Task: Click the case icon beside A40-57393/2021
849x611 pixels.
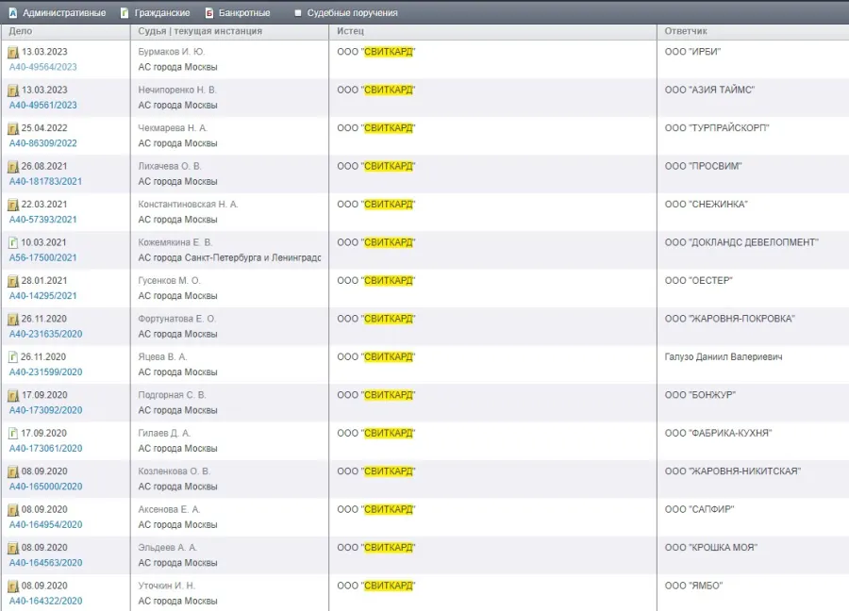Action: [x=13, y=206]
